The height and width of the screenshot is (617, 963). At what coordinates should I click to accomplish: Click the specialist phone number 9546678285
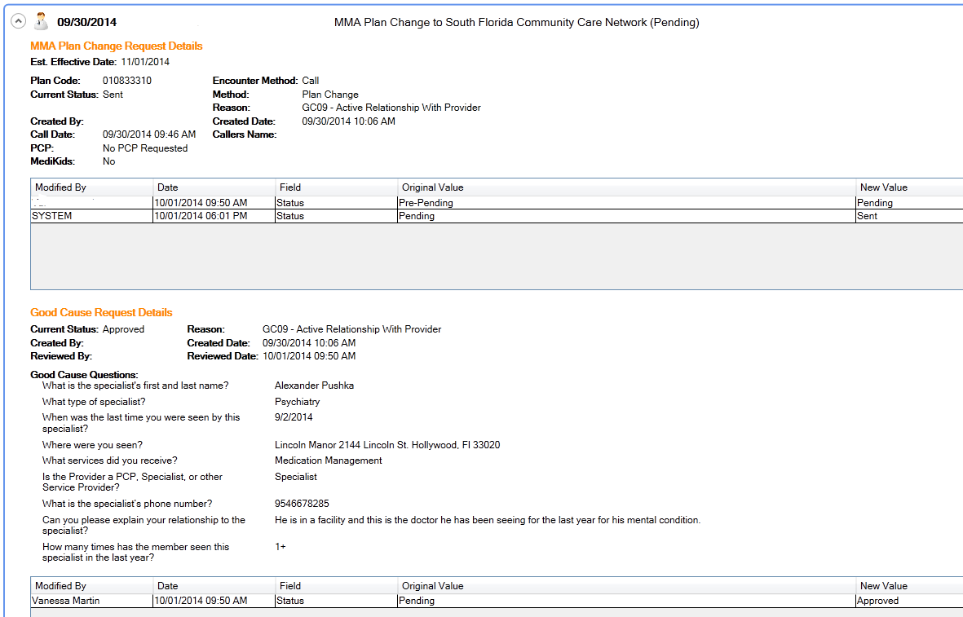pos(302,504)
